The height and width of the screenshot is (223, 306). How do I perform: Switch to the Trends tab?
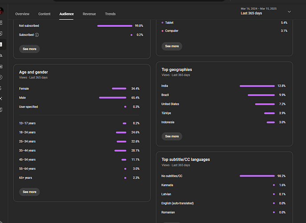[x=110, y=14]
